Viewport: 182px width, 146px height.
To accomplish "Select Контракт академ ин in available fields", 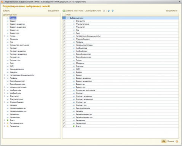I will tap(18, 51).
